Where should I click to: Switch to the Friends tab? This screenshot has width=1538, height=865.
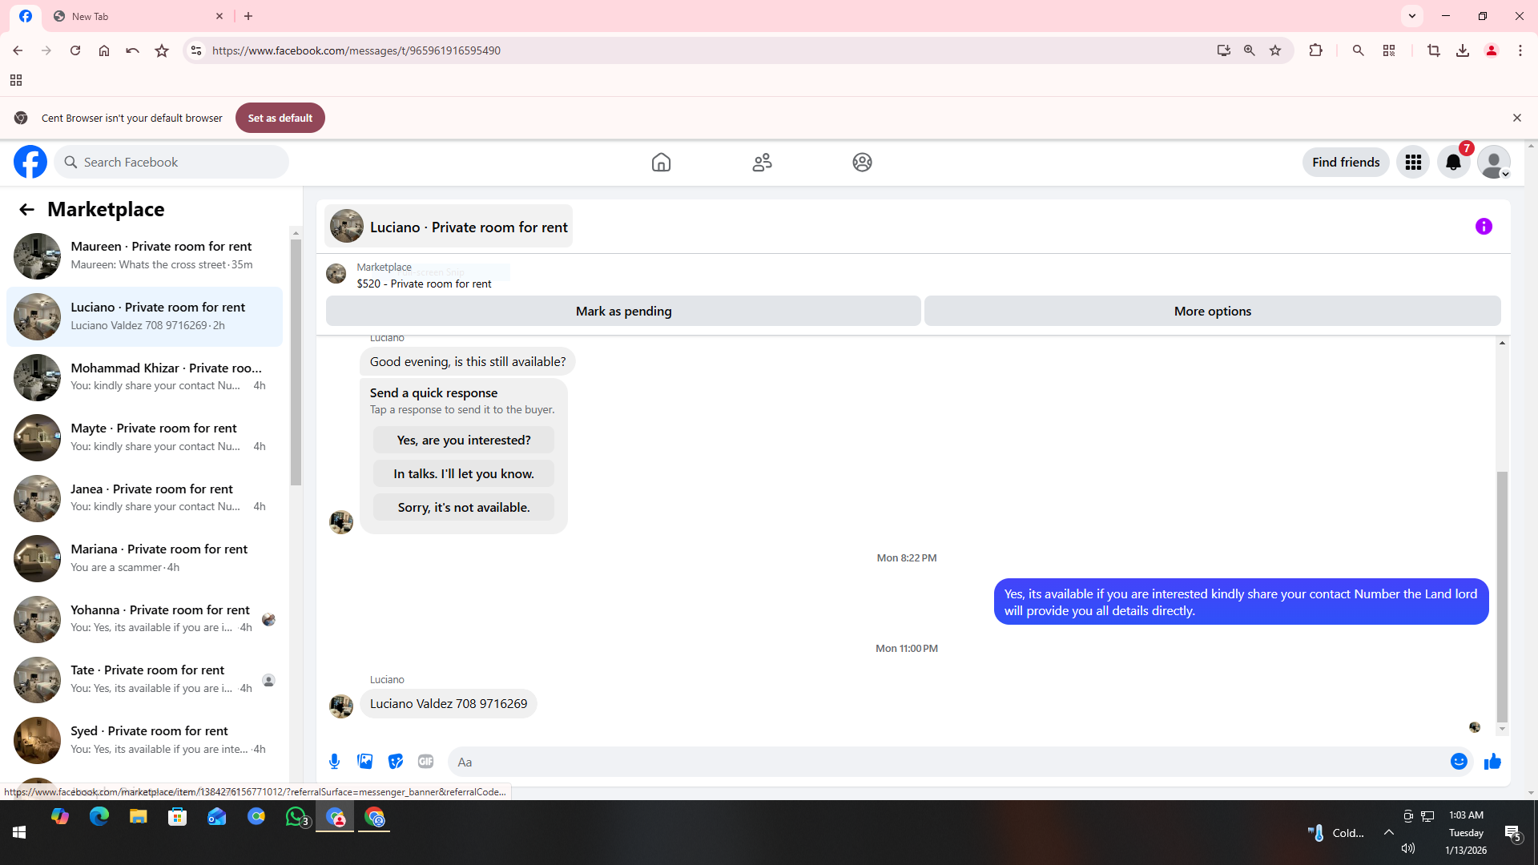pyautogui.click(x=762, y=163)
